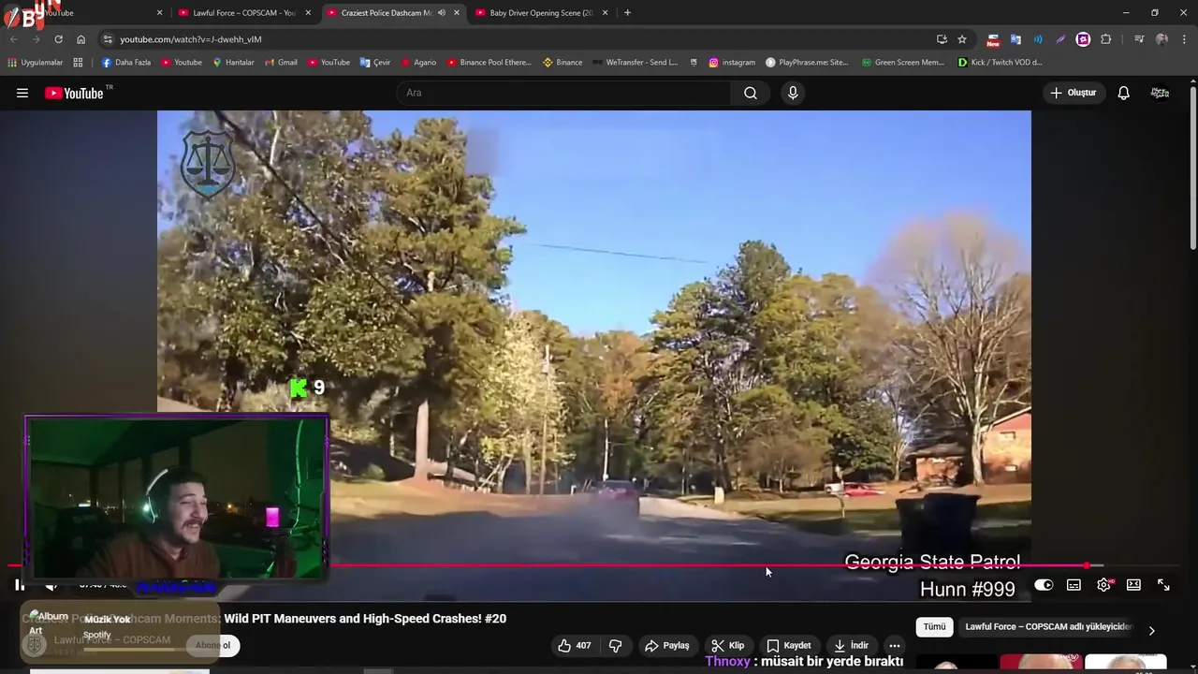
Task: Share the video using Paylaş
Action: point(667,645)
